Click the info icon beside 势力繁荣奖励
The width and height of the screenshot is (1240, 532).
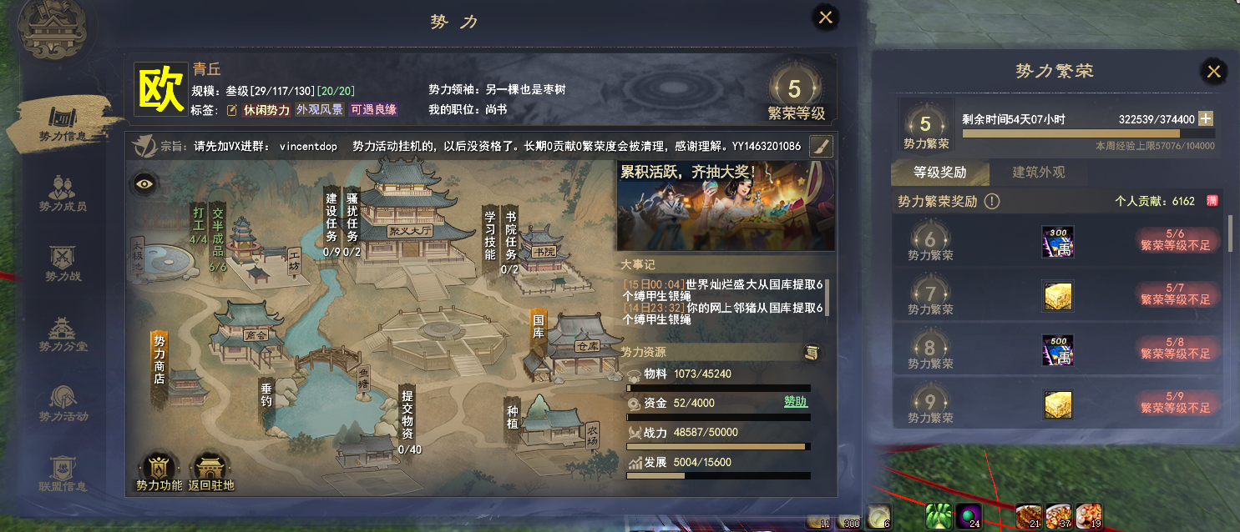(x=991, y=201)
